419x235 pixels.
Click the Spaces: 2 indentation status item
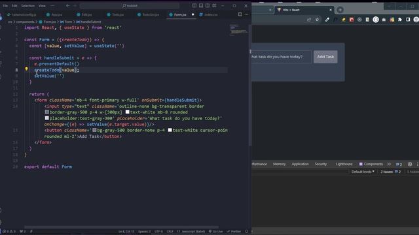pyautogui.click(x=144, y=231)
